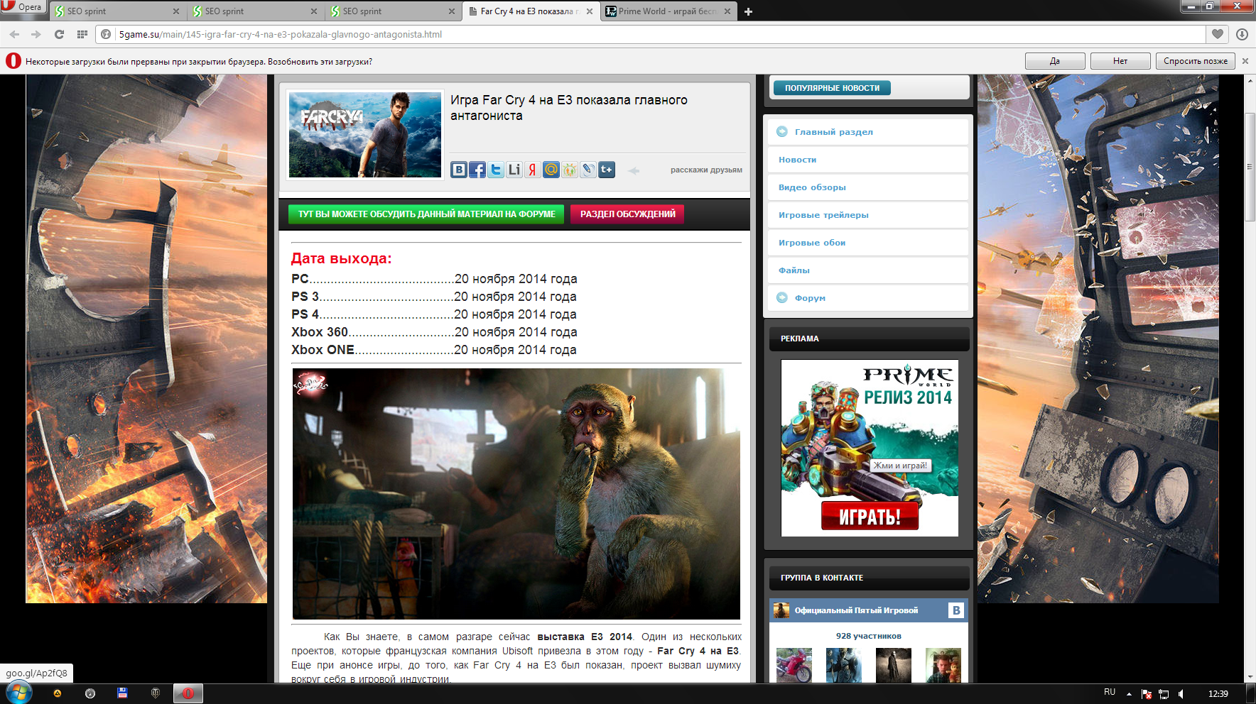Share via Mail.ru '@' icon
The height and width of the screenshot is (704, 1256).
551,170
